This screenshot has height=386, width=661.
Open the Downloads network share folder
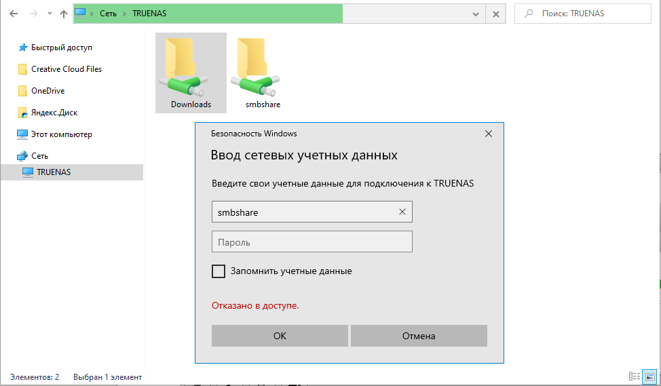click(191, 73)
